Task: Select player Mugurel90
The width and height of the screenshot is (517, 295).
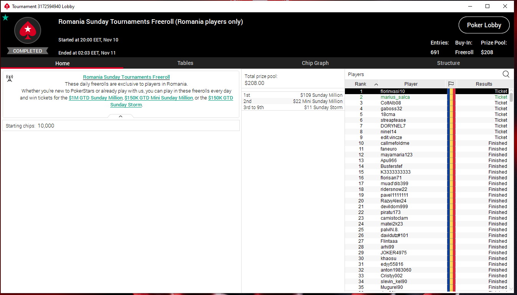Action: point(427,287)
